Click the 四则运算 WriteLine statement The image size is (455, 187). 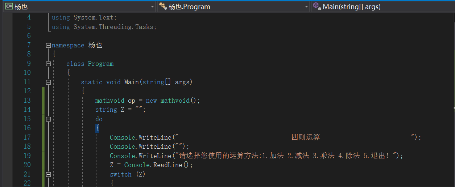[265, 137]
